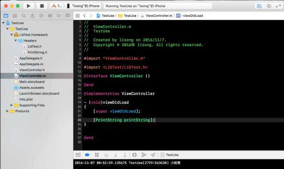Screen dimensions: 284x169
Task: Click TestUse project in jump bar
Action: [106, 16]
